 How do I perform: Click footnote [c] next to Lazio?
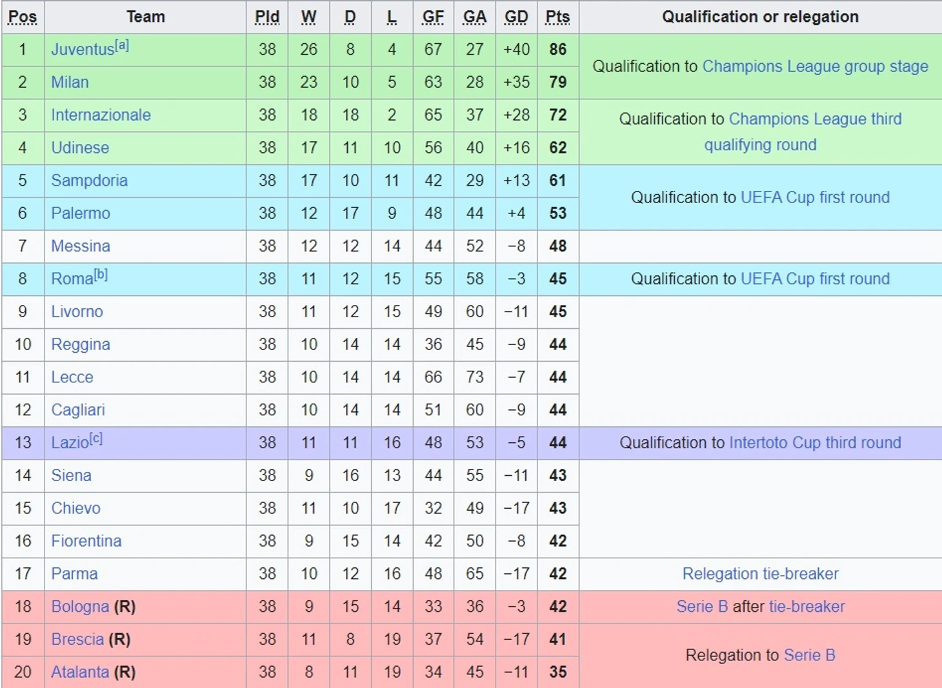pyautogui.click(x=95, y=438)
